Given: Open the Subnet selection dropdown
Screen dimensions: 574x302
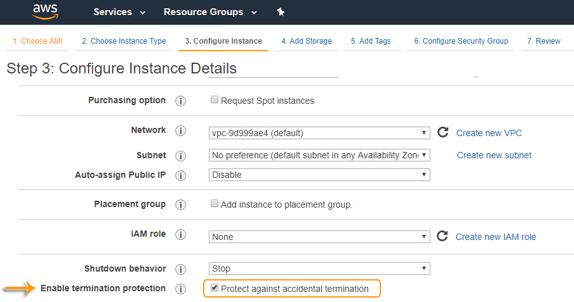Looking at the screenshot, I should (x=319, y=155).
